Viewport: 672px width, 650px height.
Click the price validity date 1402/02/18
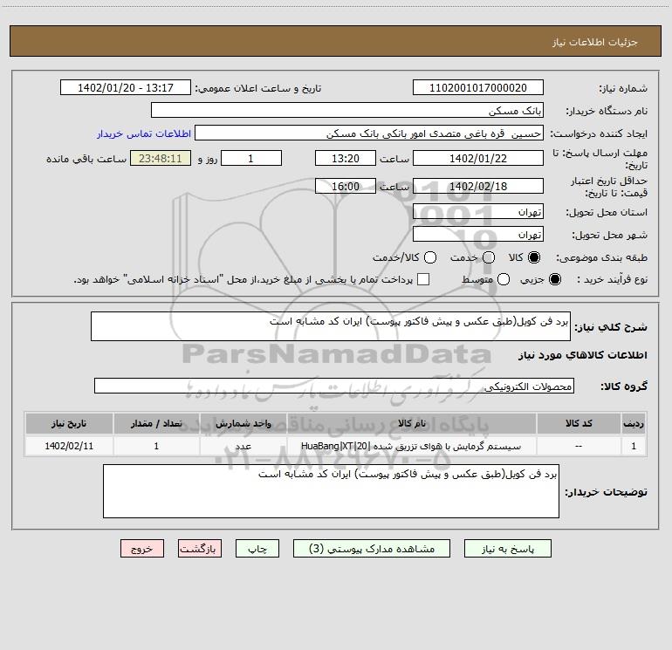coord(478,186)
